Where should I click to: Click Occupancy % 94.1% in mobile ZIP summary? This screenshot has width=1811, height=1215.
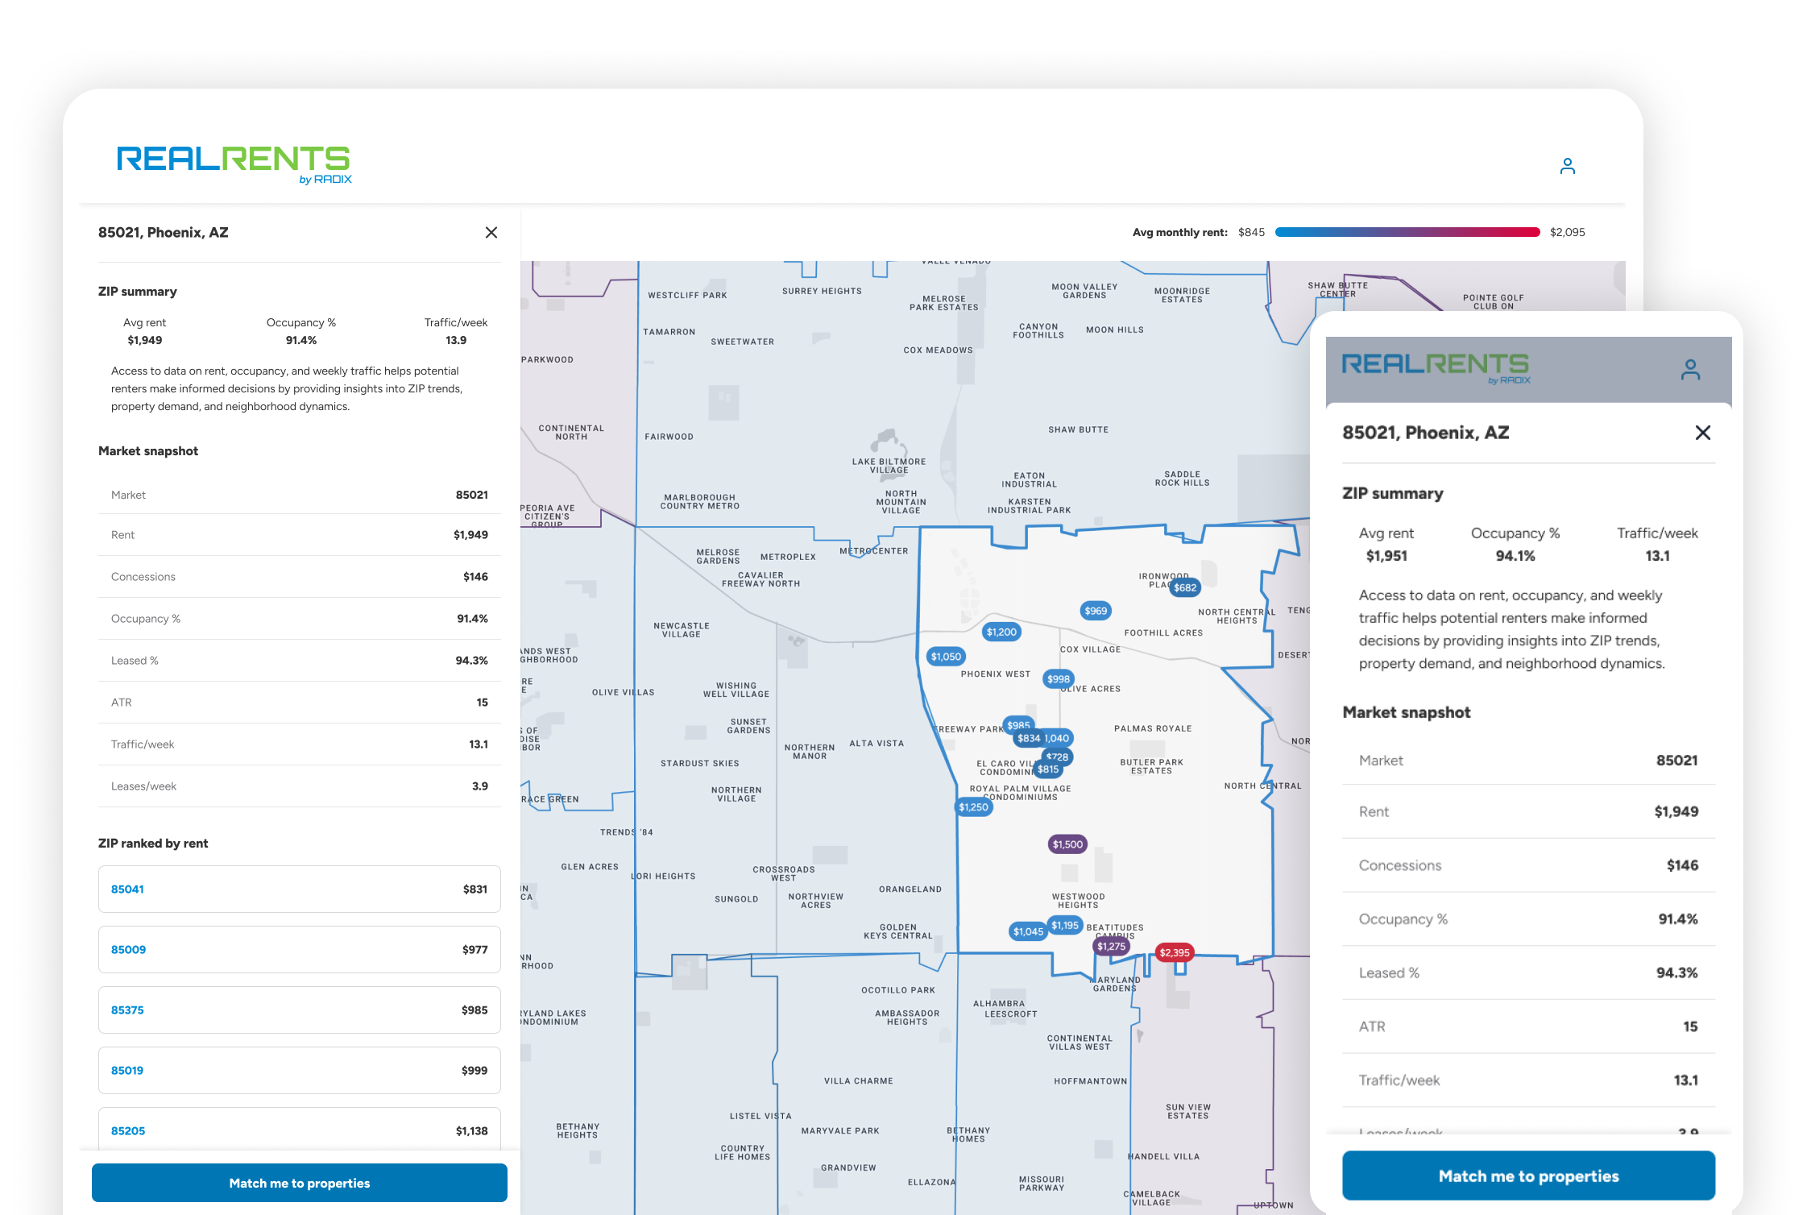pos(1515,544)
